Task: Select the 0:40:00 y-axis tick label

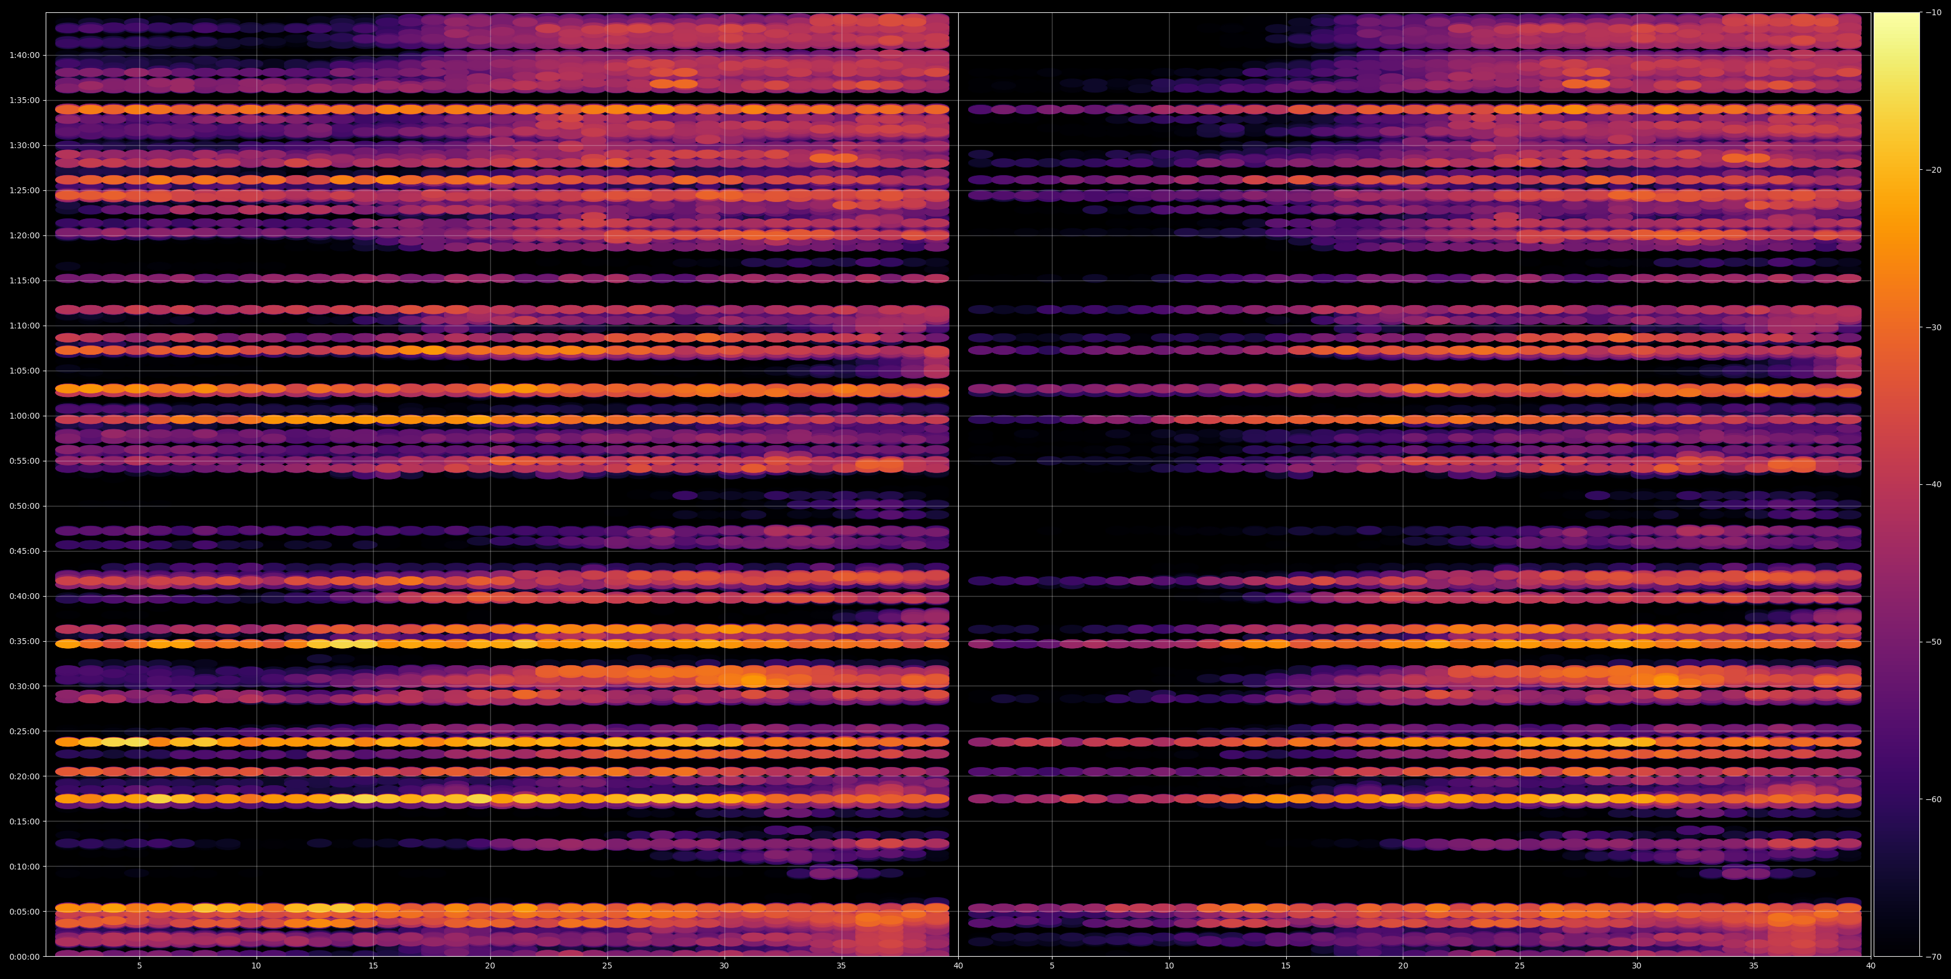Action: [24, 596]
